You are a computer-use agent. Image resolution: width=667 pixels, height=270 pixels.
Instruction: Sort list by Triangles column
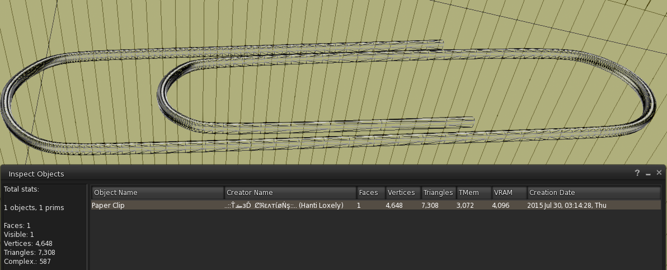pyautogui.click(x=439, y=193)
